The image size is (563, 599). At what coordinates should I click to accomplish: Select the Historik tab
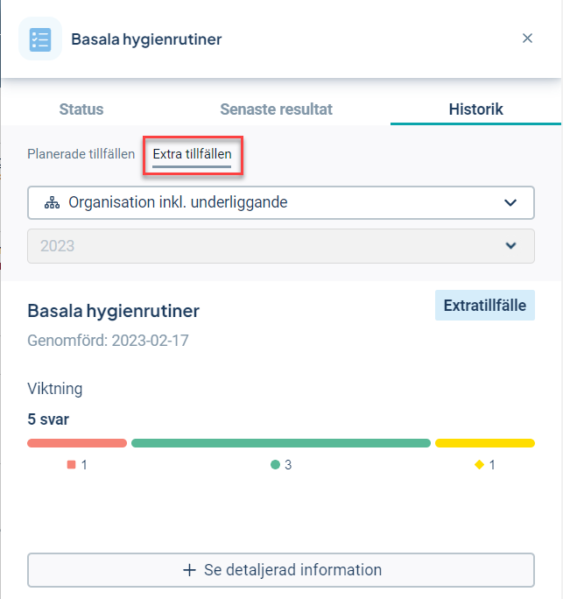475,109
